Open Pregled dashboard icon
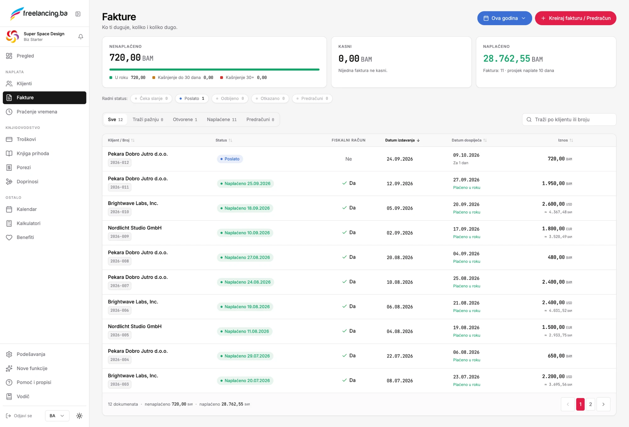The width and height of the screenshot is (629, 427). pos(9,56)
